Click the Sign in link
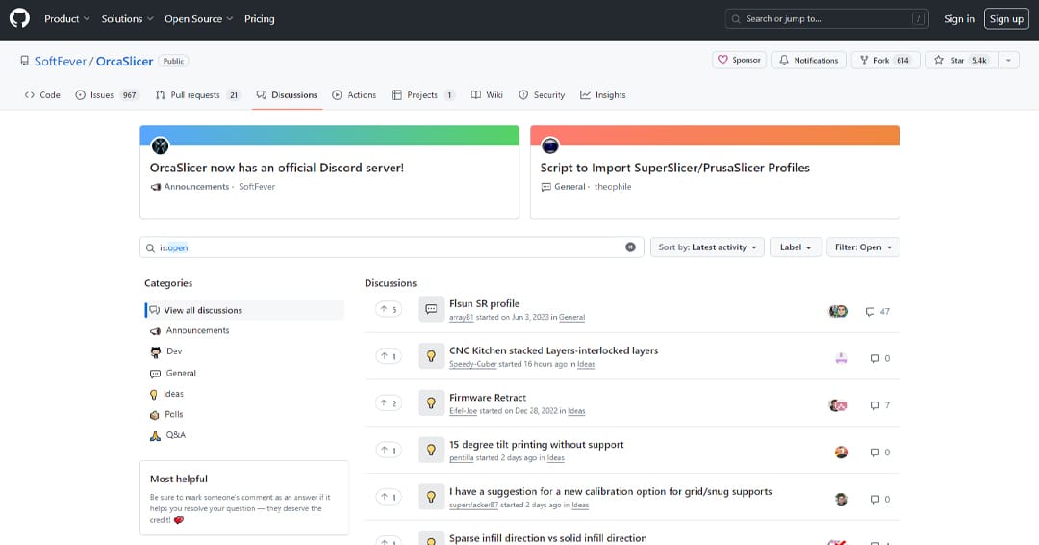 coord(959,19)
